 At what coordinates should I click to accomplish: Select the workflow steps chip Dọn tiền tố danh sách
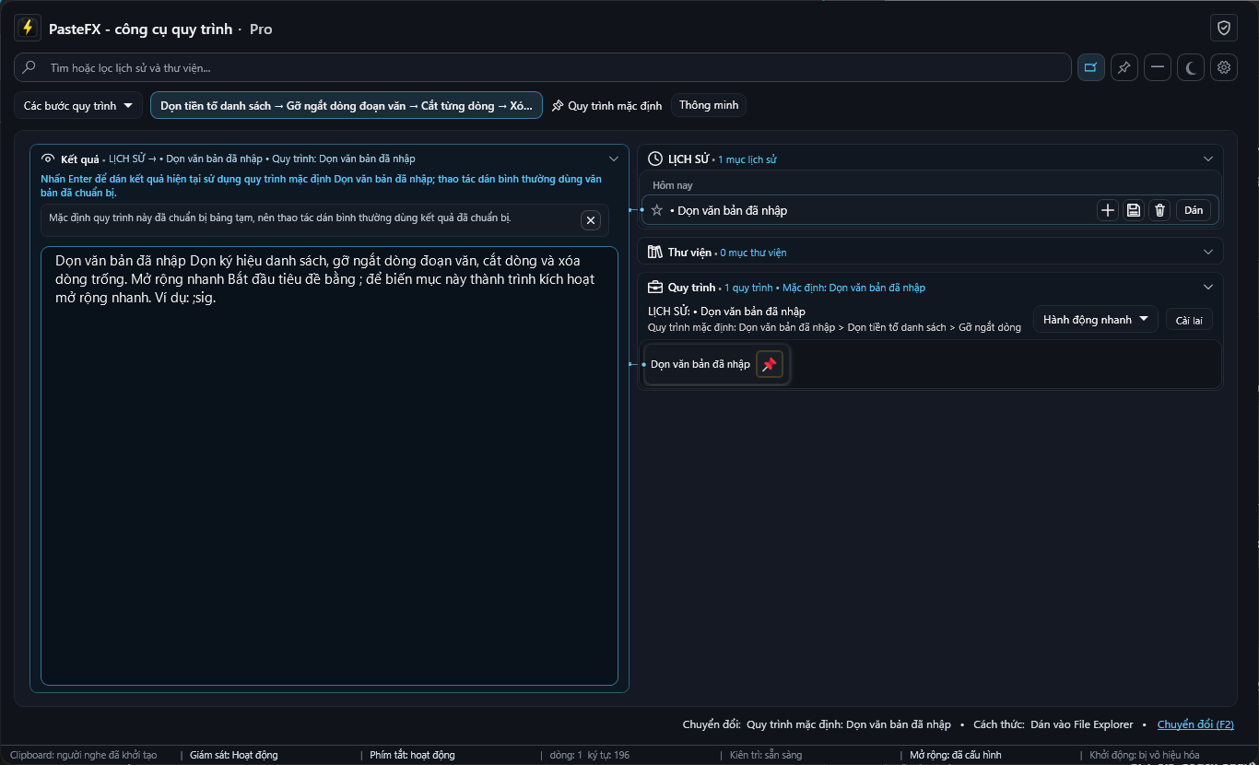coord(347,106)
